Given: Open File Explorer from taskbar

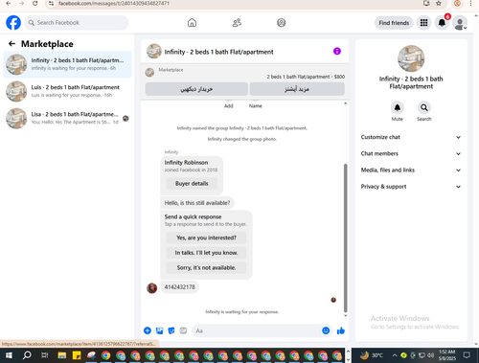Looking at the screenshot, I should point(62,355).
